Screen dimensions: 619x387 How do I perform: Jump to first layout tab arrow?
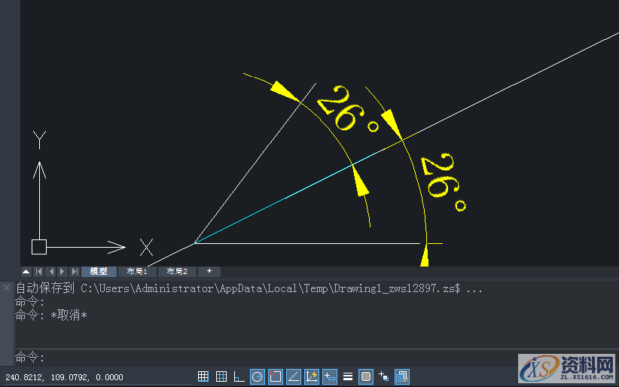38,271
